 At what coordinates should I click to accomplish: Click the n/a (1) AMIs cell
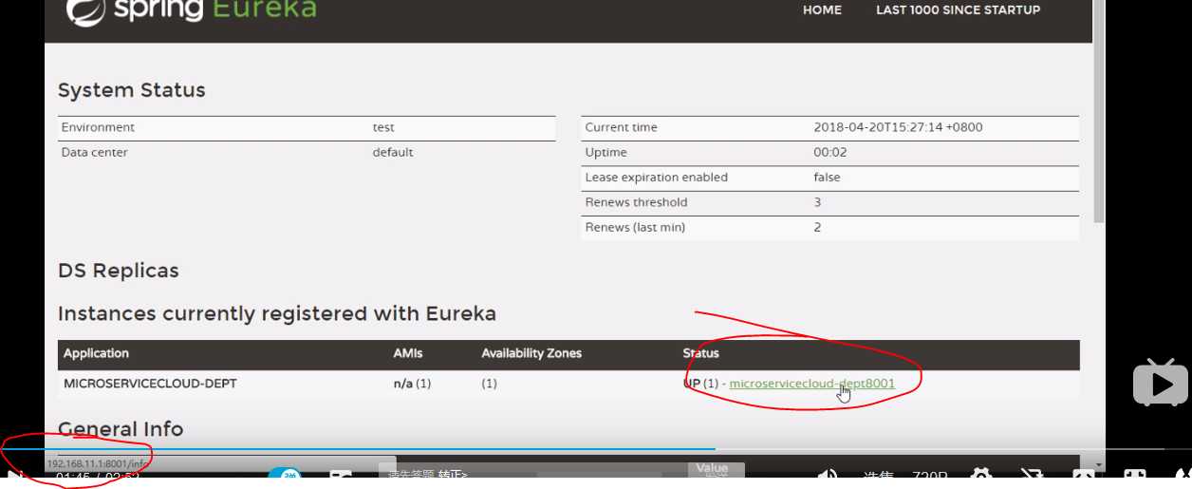pos(412,384)
